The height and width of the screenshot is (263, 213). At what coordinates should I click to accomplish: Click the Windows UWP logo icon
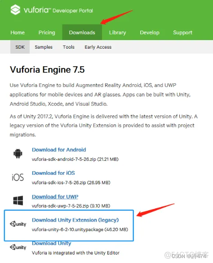point(18,200)
